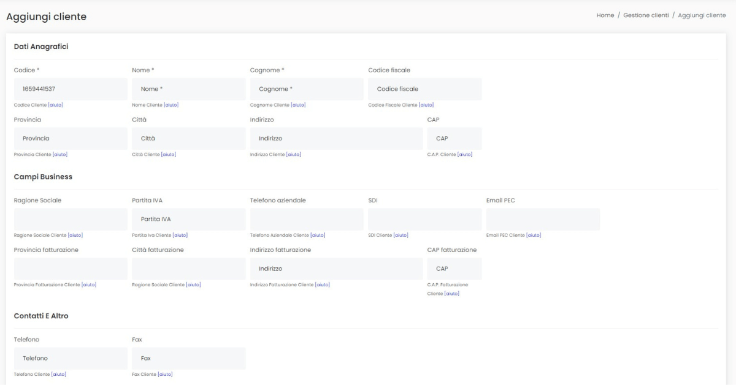Click aiuto link beside Indirizzo Fatturazione Cliente
The image size is (736, 385).
click(x=323, y=284)
